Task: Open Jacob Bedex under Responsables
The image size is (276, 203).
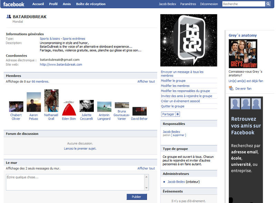Action: [x=171, y=132]
